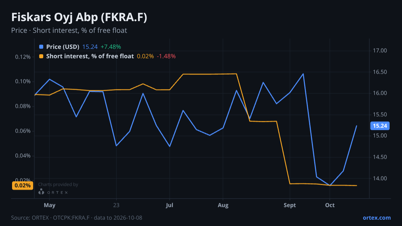Click the Fiskars Oyj Abp (FKRA.F) title

79,18
